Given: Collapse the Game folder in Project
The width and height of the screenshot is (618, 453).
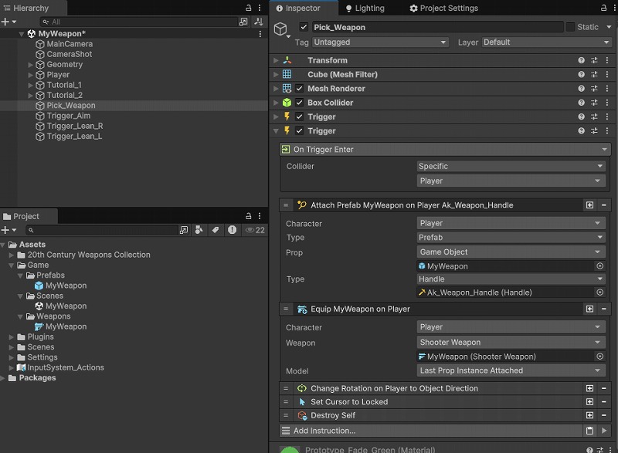Looking at the screenshot, I should coord(12,265).
